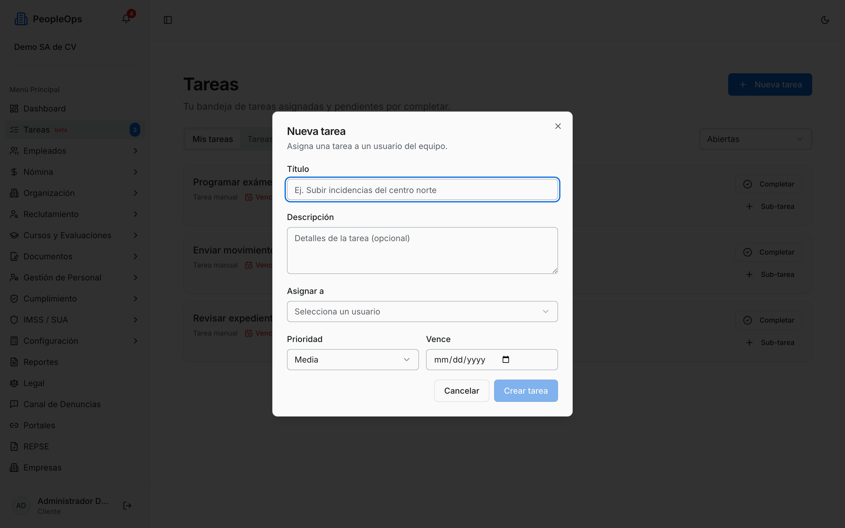The image size is (845, 528).
Task: Click the Portales link icon
Action: (x=14, y=425)
